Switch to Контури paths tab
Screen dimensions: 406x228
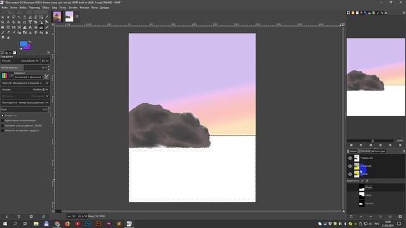378,151
